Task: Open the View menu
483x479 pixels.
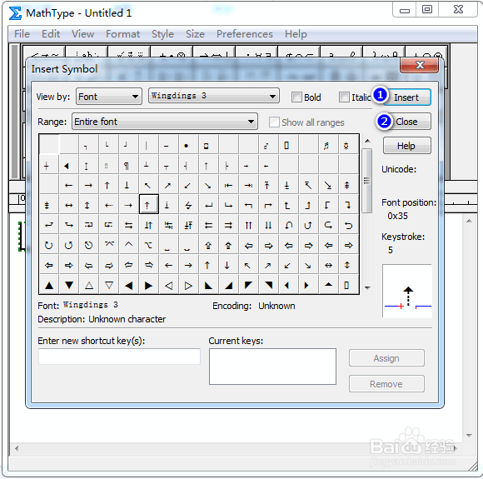Action: [x=83, y=34]
